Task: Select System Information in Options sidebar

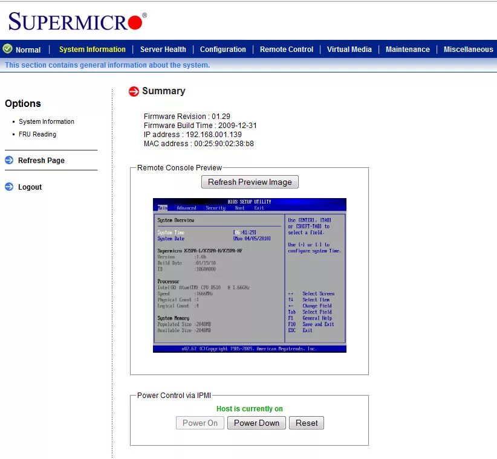Action: (47, 121)
